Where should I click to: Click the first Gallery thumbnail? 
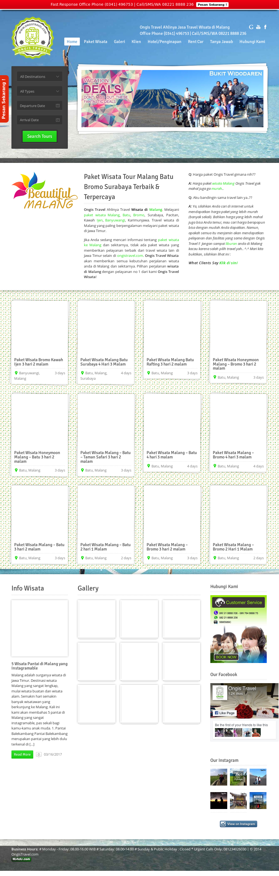click(97, 619)
